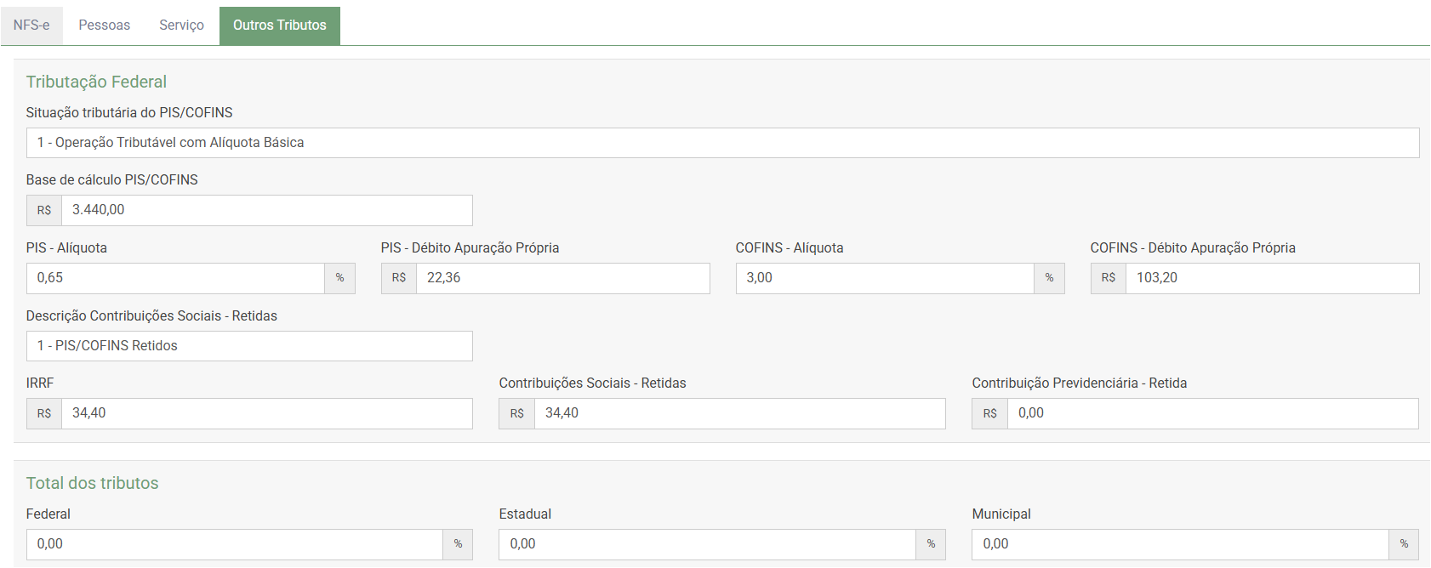
Task: Click COFINS Débito Apuração Própria field
Action: (x=1271, y=278)
